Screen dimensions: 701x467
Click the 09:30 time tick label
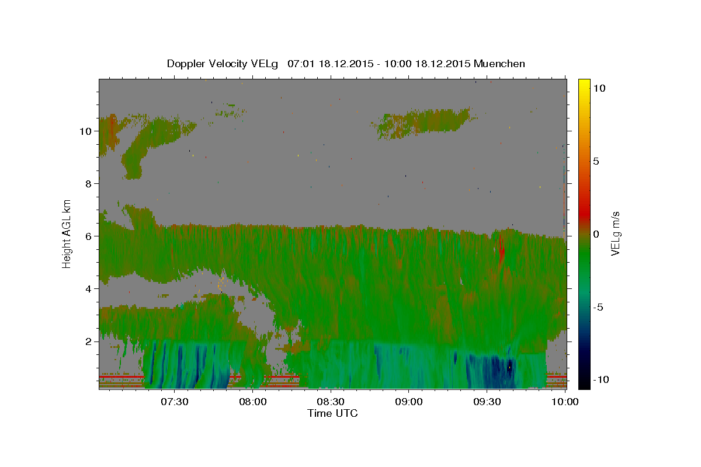coord(488,402)
